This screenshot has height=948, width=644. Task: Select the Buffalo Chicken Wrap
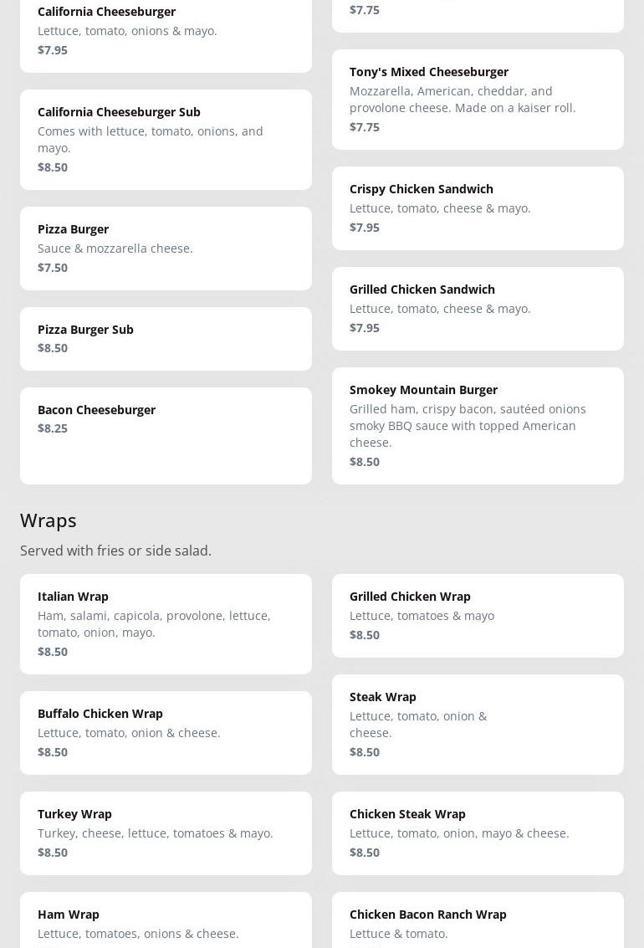point(166,732)
